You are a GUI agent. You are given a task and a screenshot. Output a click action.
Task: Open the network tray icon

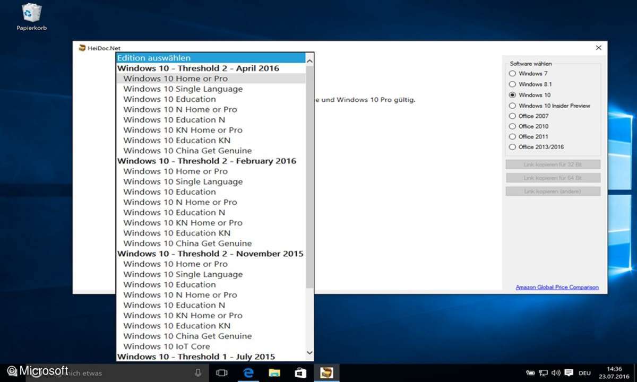[543, 373]
